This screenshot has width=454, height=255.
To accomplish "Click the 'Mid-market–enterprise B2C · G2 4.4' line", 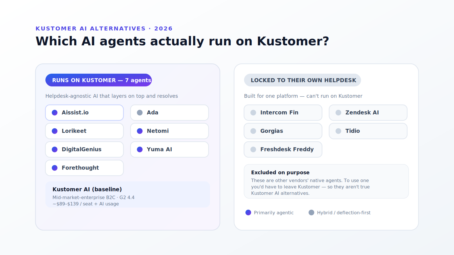I will (94, 197).
